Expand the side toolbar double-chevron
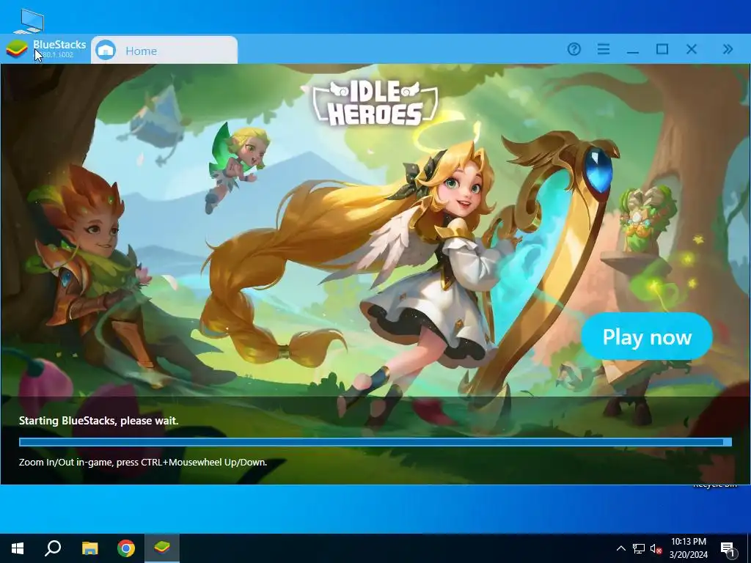 tap(728, 49)
